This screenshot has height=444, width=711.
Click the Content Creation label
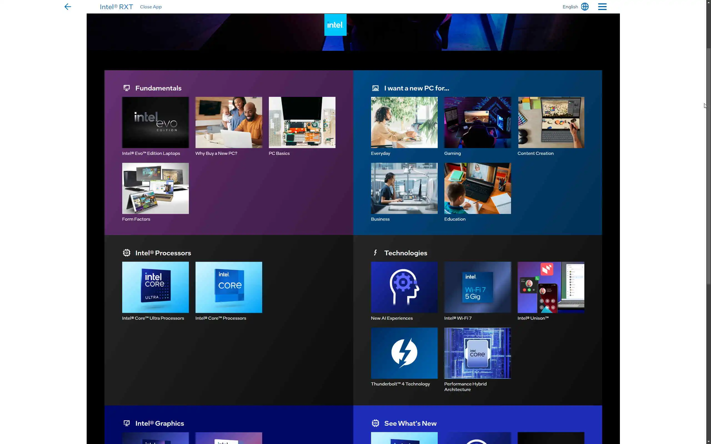click(535, 153)
